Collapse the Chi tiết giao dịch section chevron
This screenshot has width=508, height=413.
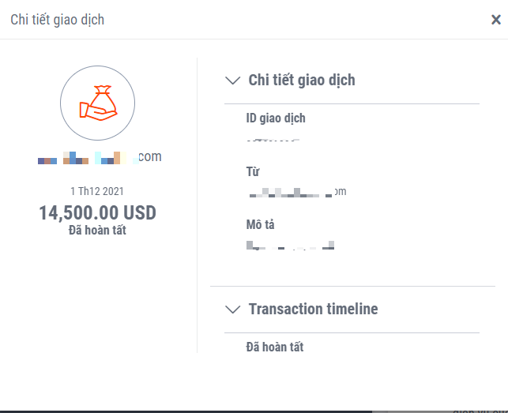(232, 80)
